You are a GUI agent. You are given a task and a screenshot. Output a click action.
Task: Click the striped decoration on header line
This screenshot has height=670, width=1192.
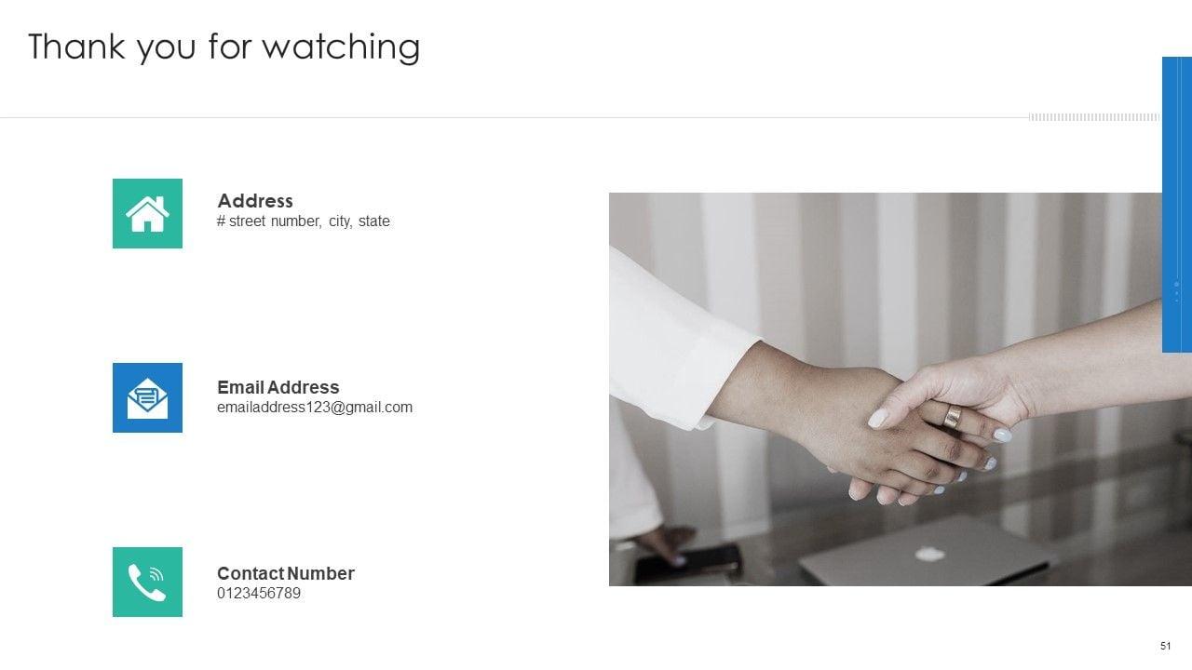(1094, 117)
